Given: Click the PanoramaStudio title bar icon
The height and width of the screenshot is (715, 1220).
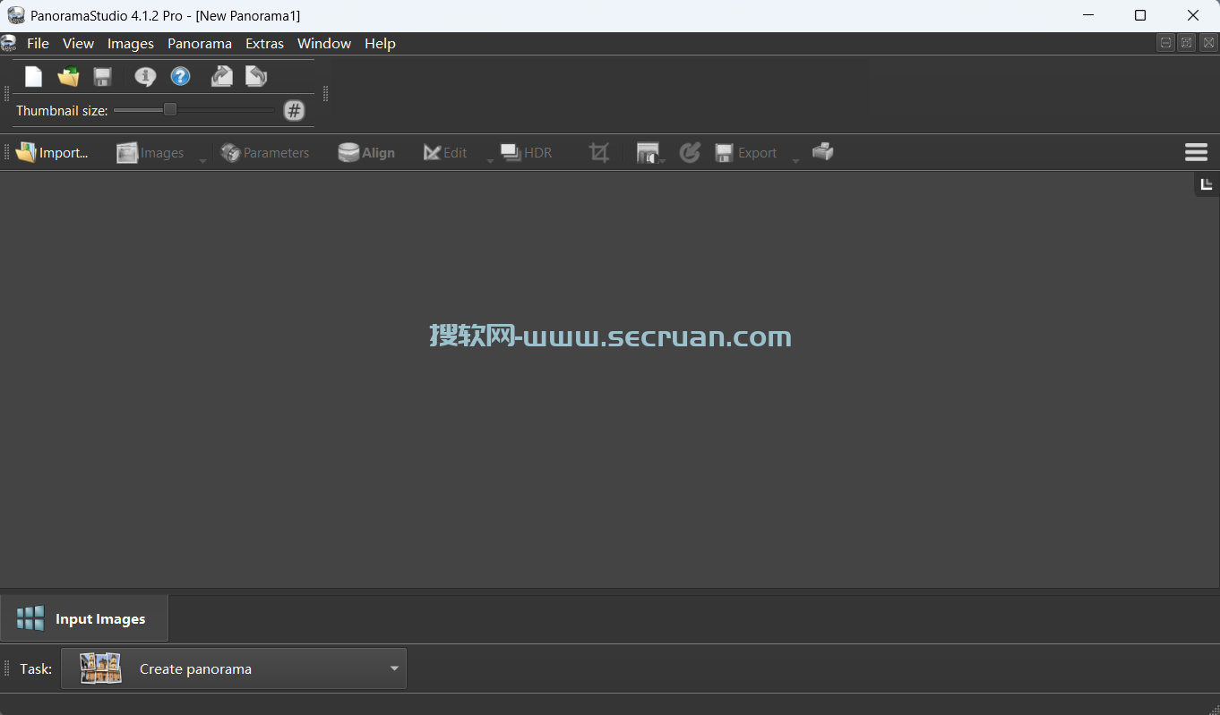Looking at the screenshot, I should click(x=16, y=15).
